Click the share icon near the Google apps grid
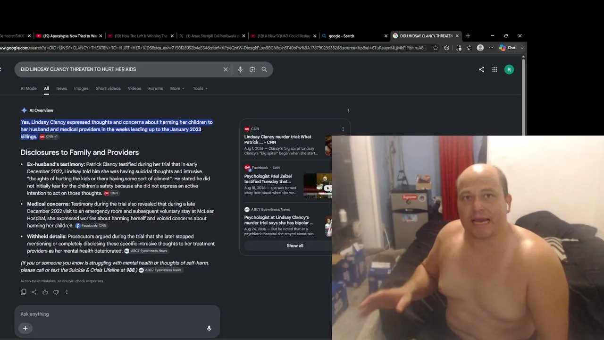604x340 pixels. pos(481,69)
